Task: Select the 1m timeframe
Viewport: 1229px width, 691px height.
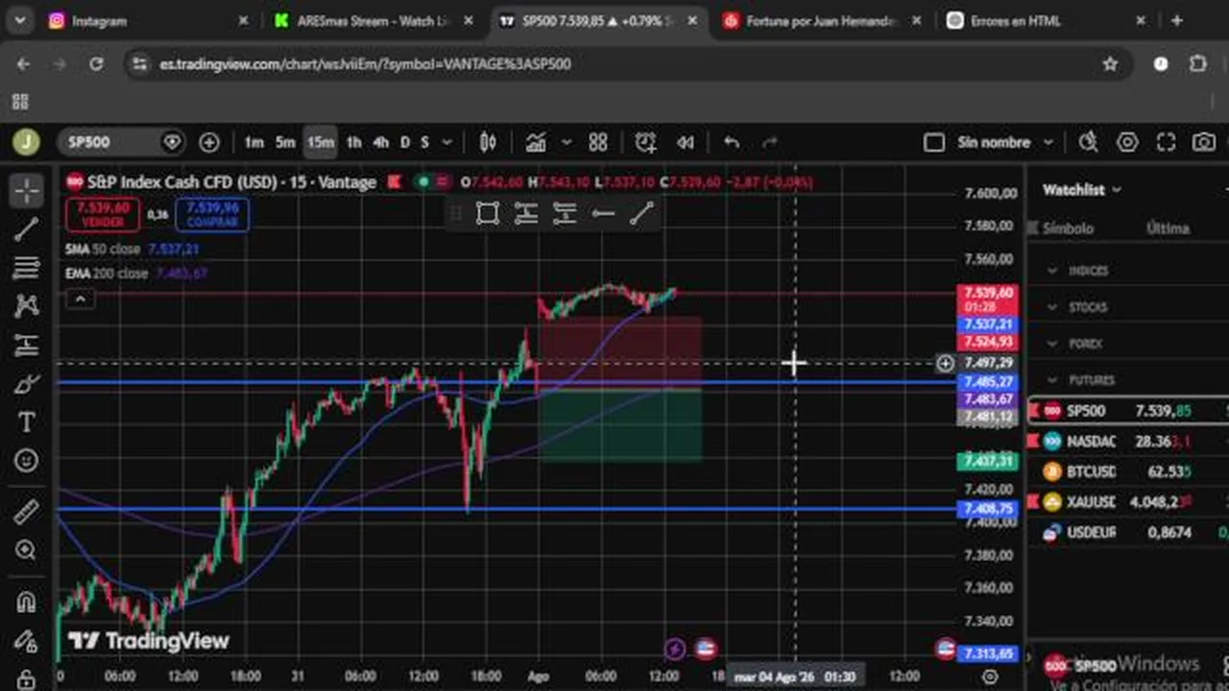Action: pyautogui.click(x=253, y=142)
